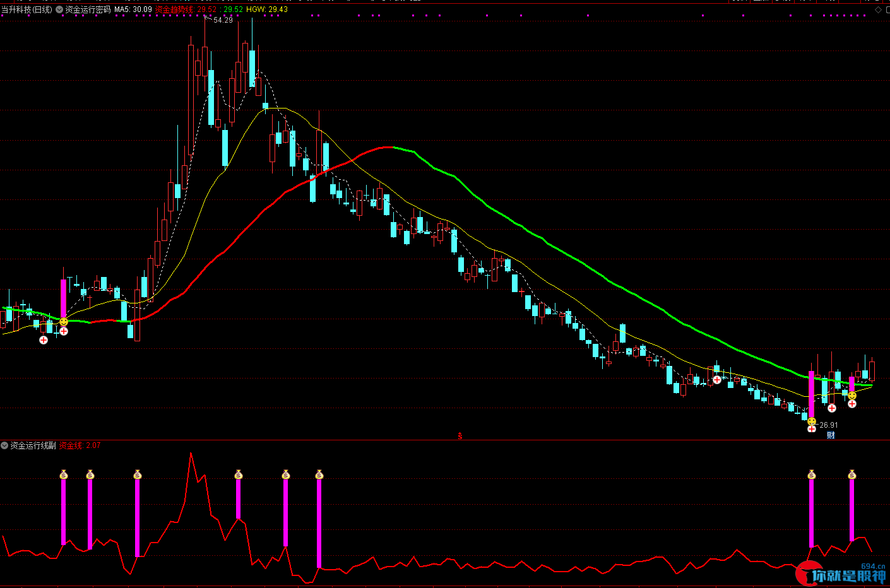
Task: Expand the 资金运行线副 indicator dropdown arrow
Action: [4, 445]
